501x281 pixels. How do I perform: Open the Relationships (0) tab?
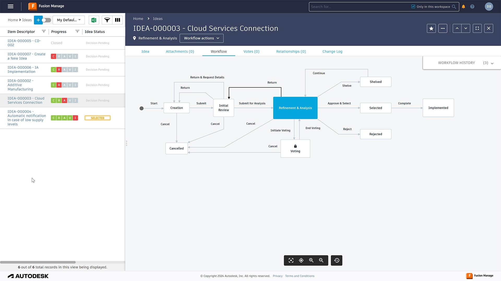pos(291,52)
